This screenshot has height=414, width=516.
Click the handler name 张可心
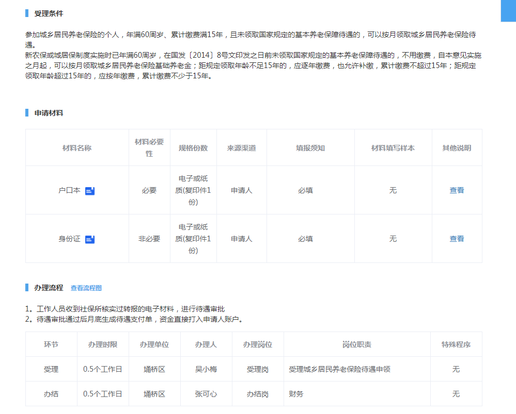[x=206, y=394]
